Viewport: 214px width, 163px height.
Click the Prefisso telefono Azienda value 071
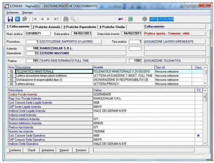[x=144, y=119]
